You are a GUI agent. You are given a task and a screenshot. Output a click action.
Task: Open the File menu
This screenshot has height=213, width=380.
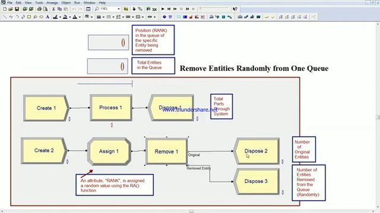tap(9, 2)
